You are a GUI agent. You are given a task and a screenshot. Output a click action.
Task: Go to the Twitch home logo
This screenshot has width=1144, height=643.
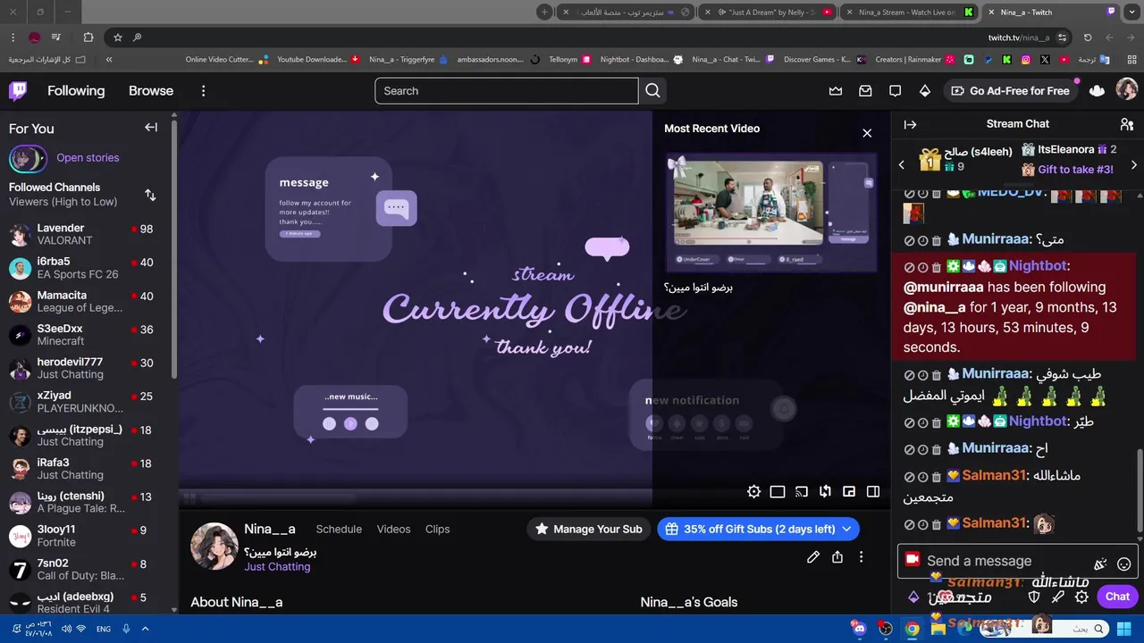coord(18,91)
